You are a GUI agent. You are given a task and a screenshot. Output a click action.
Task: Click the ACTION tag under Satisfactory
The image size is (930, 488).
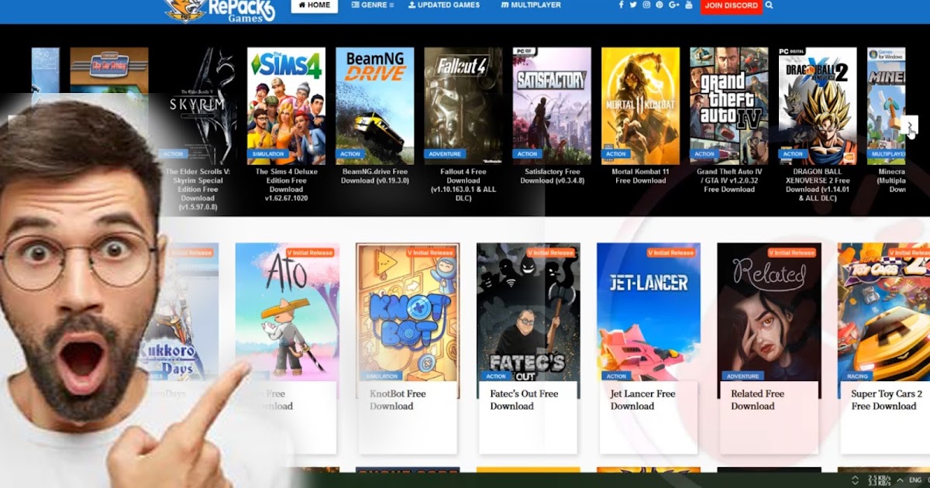[x=527, y=154]
